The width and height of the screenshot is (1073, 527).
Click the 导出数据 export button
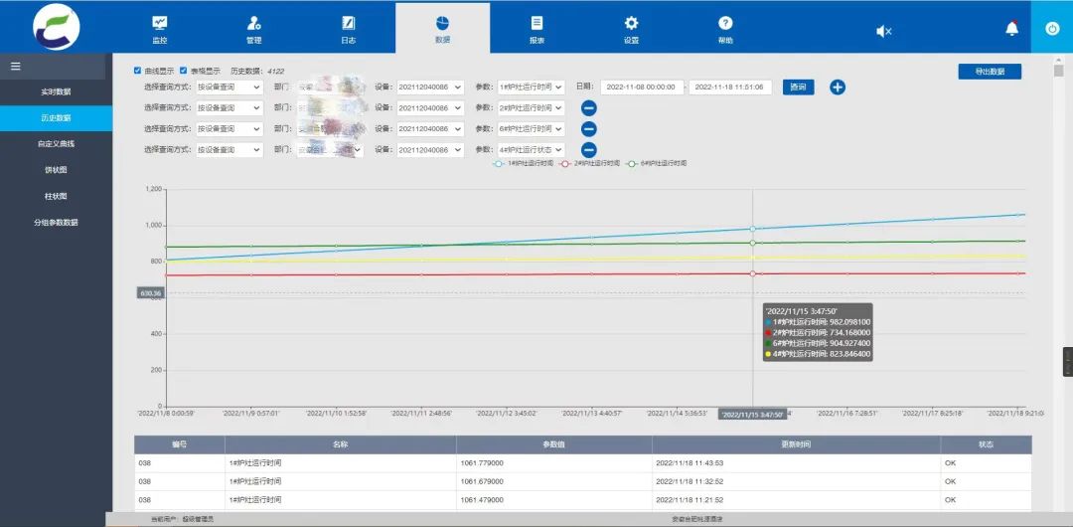click(990, 72)
